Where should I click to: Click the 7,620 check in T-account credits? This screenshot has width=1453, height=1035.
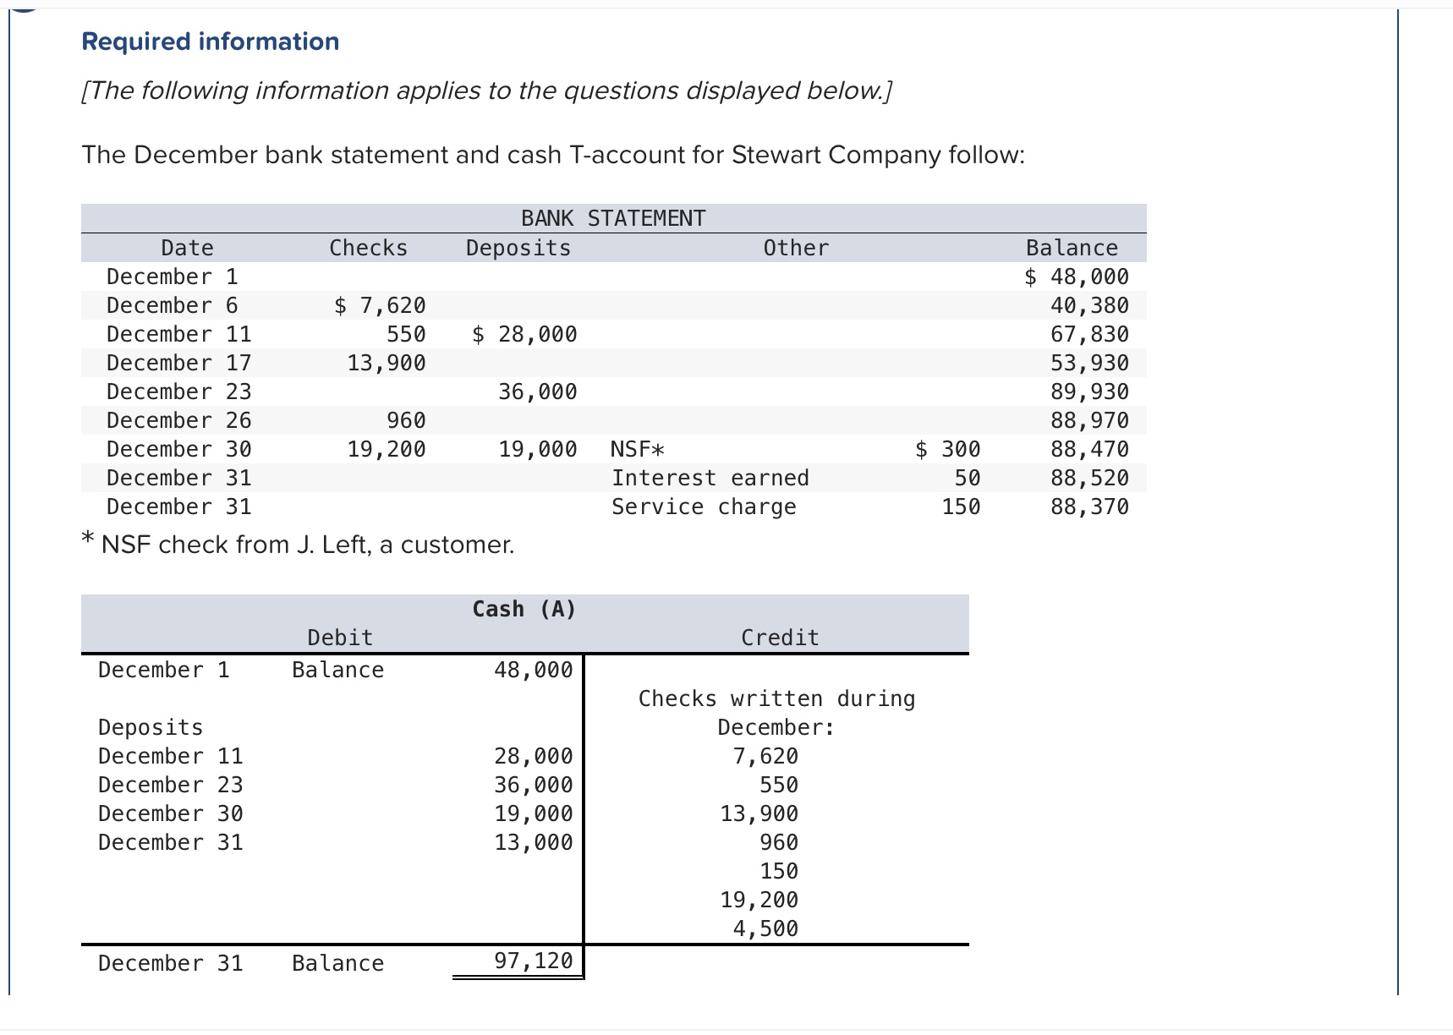pos(765,756)
